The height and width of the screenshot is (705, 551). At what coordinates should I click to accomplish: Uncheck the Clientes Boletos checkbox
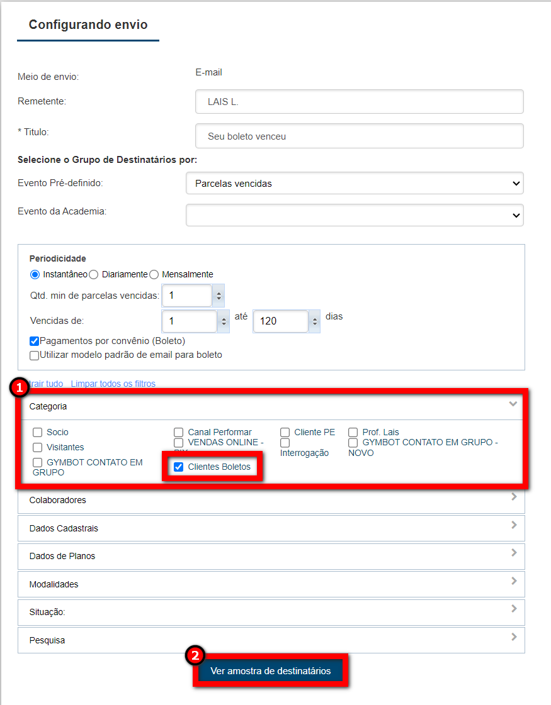click(x=178, y=467)
